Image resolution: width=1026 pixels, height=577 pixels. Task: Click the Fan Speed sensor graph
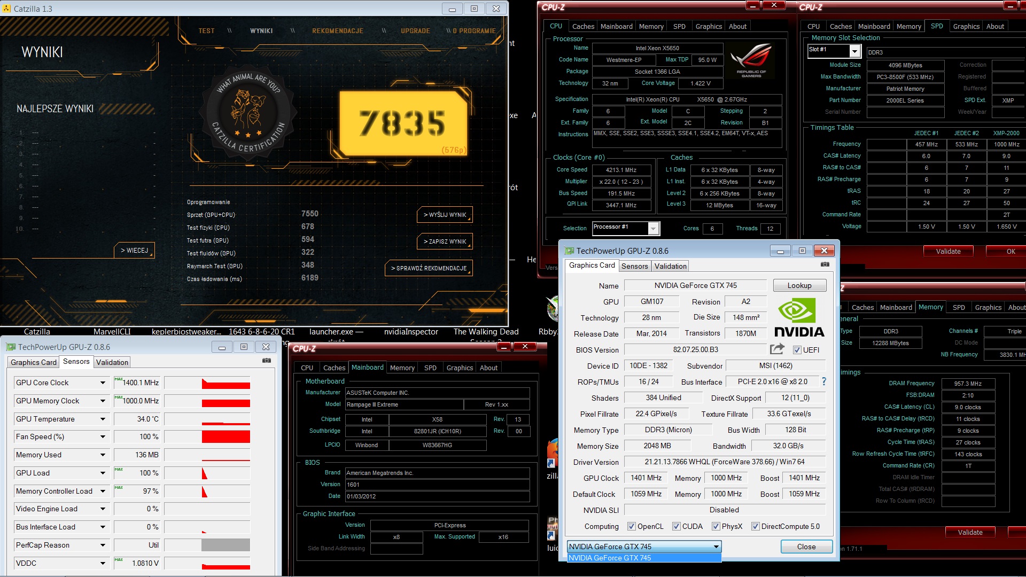[207, 436]
